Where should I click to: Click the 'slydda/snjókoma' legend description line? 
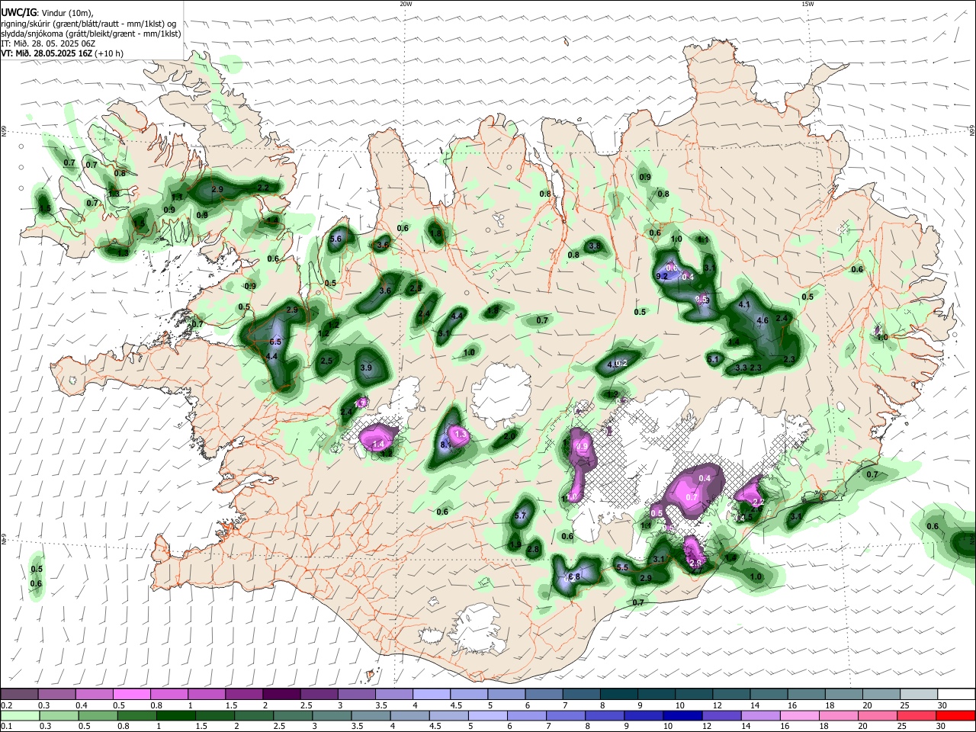pos(91,34)
